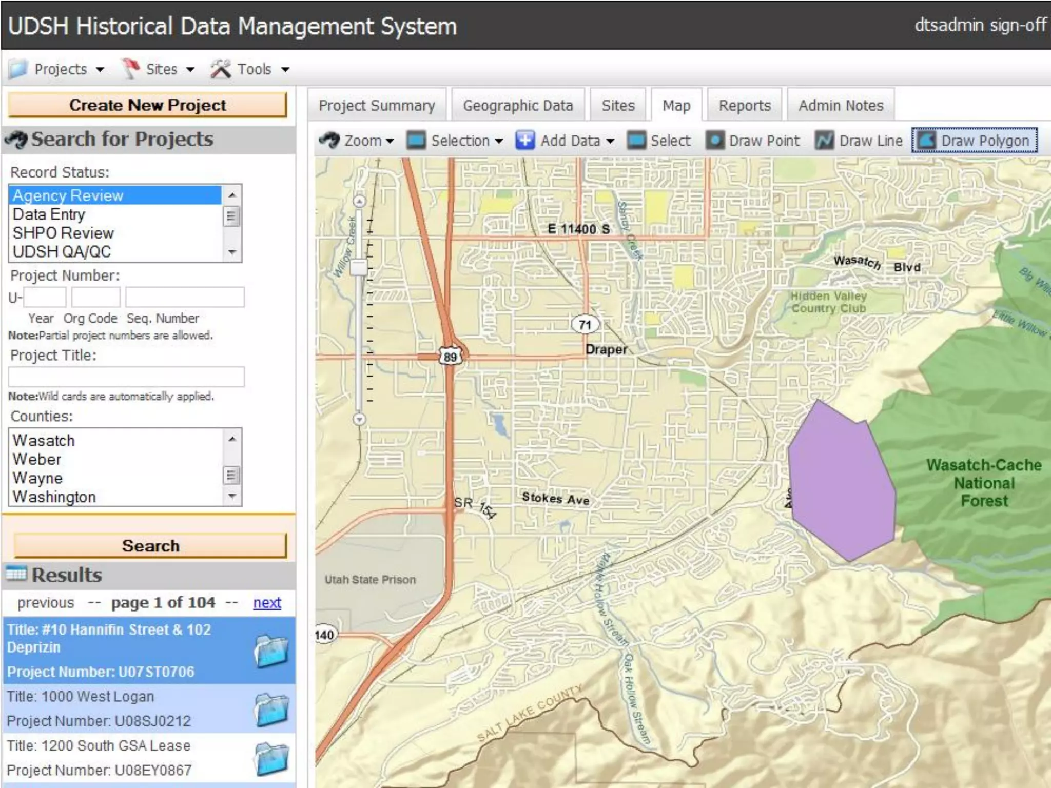
Task: Open folder icon for Hannifin Street project
Action: click(x=271, y=651)
